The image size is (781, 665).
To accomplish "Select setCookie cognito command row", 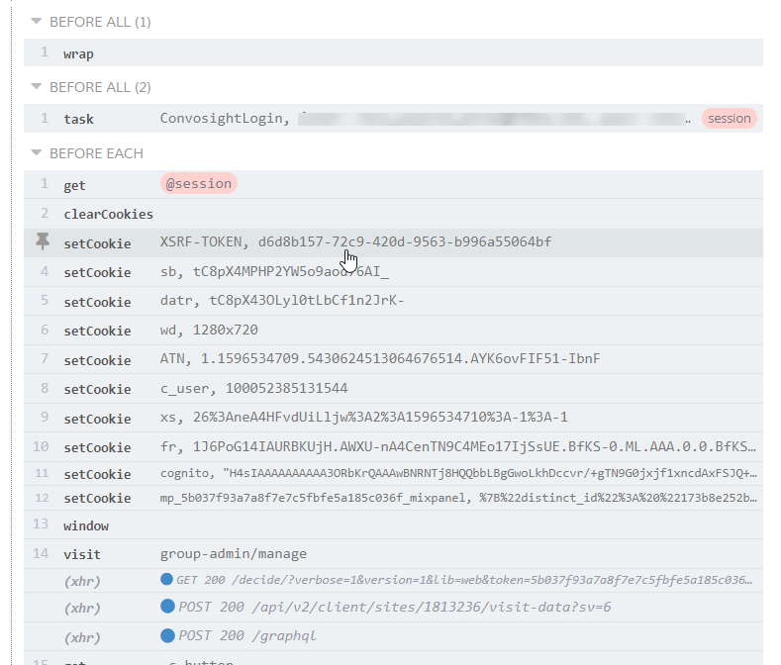I will click(393, 473).
